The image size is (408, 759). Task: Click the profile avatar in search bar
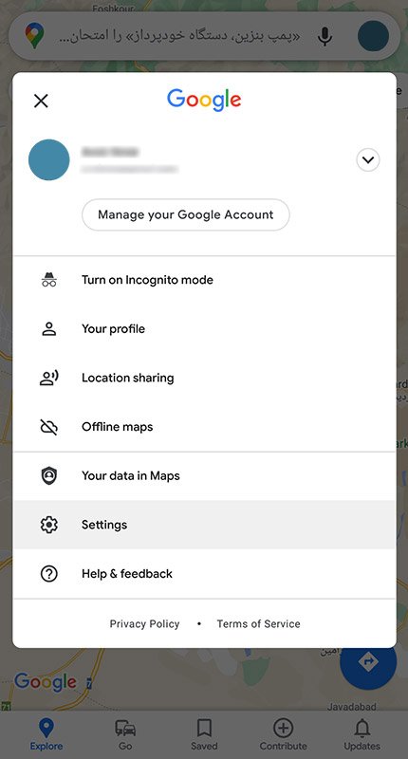373,36
